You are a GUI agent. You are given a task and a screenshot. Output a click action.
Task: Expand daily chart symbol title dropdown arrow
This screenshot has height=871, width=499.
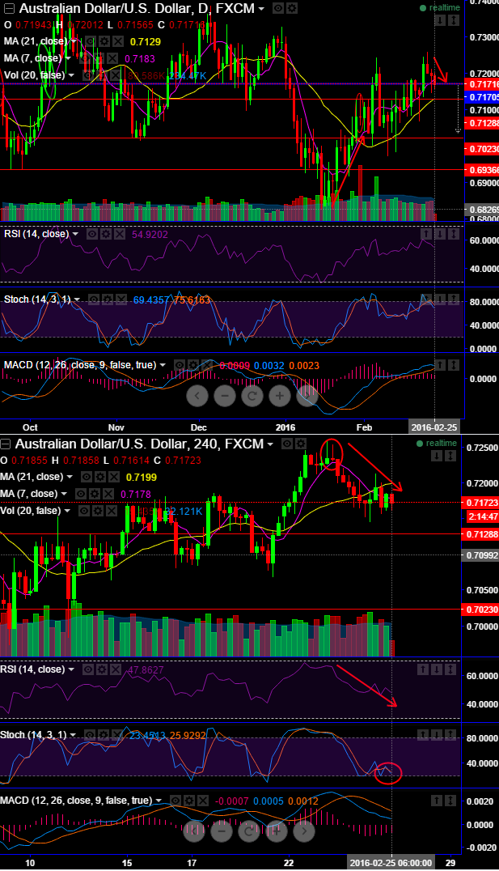point(261,9)
